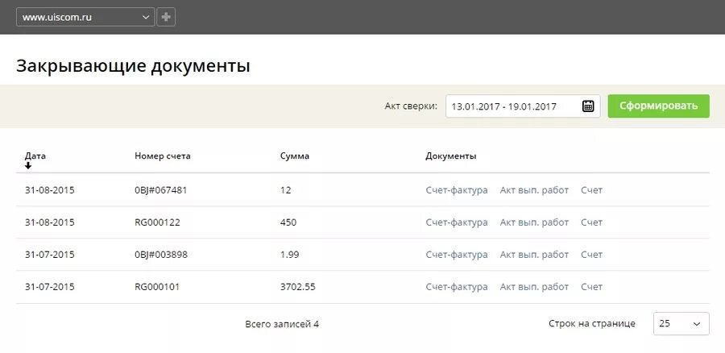Click the amount 12 in first row
The height and width of the screenshot is (353, 725).
click(x=286, y=190)
